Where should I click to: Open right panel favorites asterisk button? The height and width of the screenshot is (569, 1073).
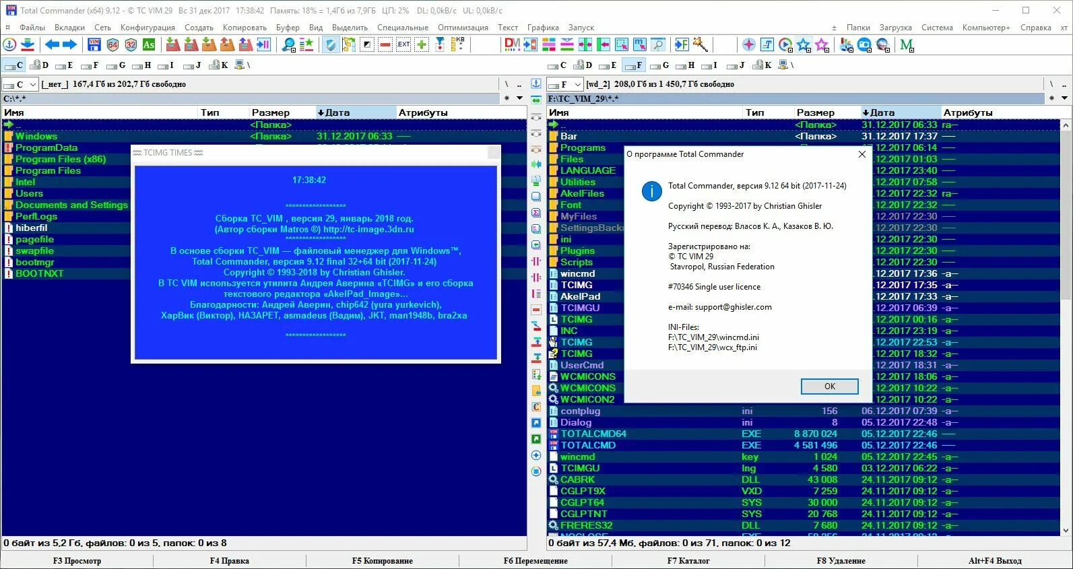[1051, 98]
